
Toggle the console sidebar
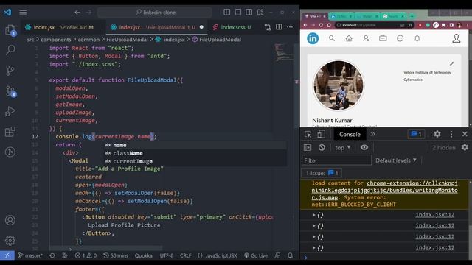click(308, 147)
